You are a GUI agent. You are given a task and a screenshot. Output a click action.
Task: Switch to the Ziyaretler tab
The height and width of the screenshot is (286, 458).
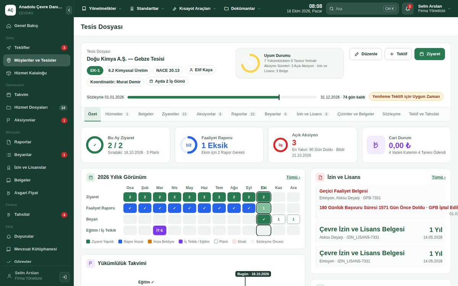[175, 114]
